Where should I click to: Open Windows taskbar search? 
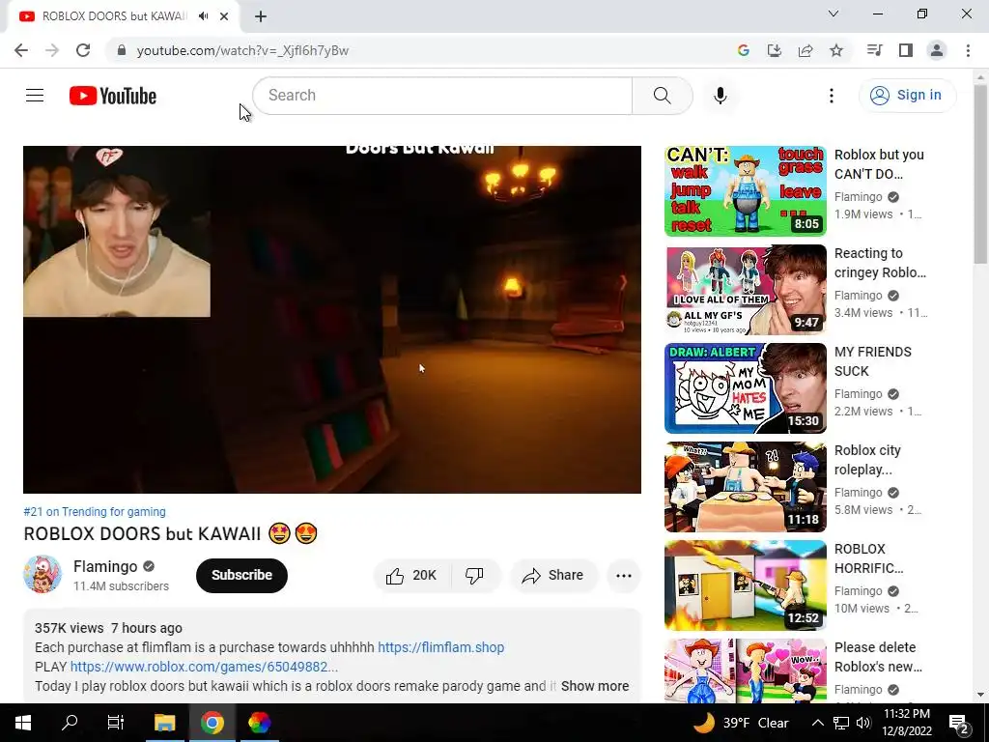pos(70,723)
